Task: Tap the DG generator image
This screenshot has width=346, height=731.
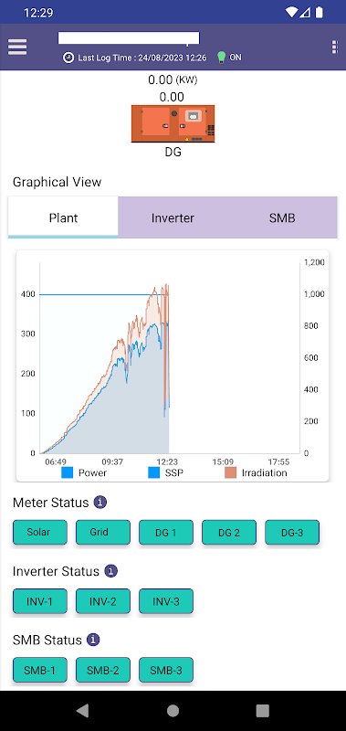Action: coord(173,123)
